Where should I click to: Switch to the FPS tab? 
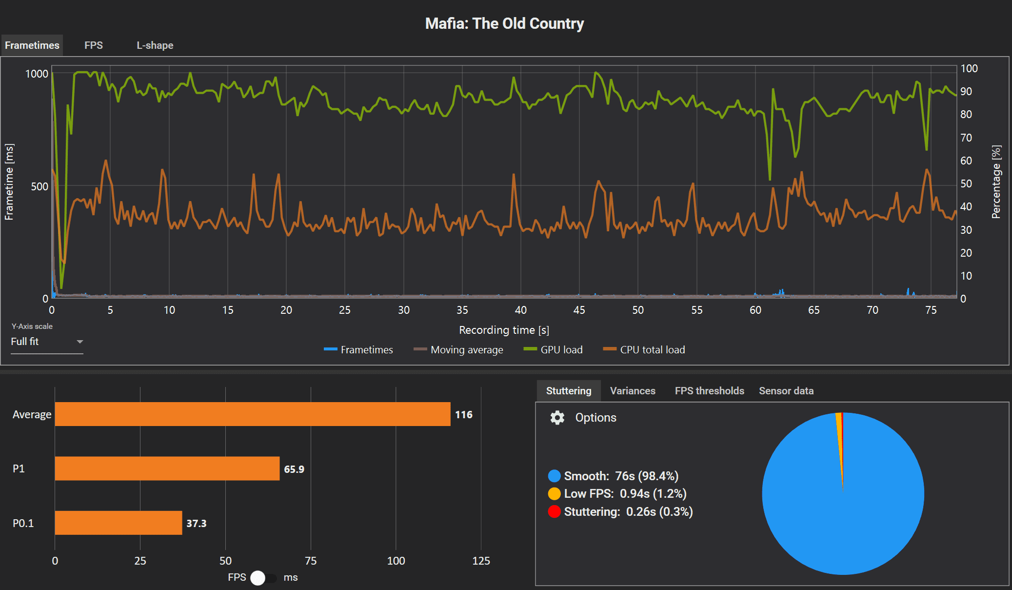[x=93, y=45]
